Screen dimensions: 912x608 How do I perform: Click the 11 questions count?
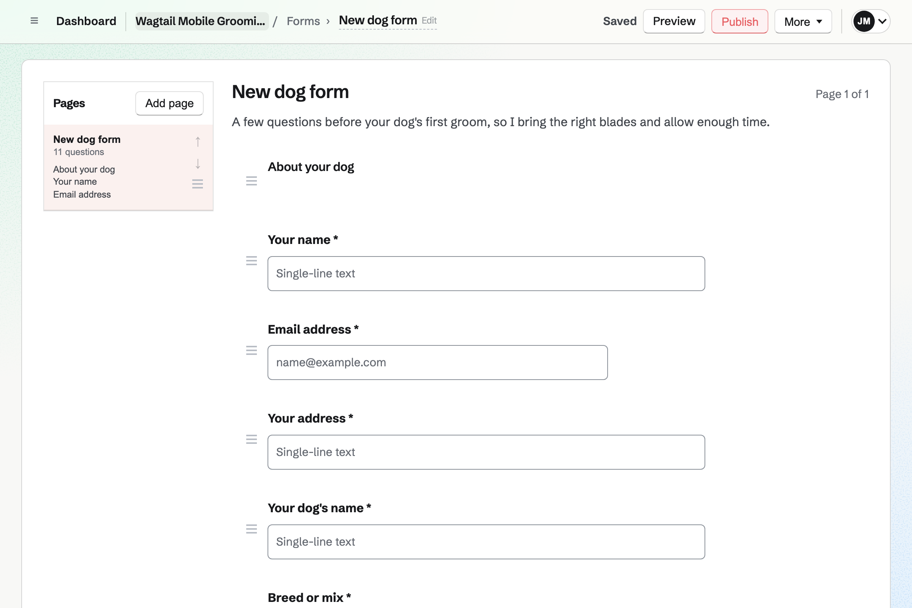coord(79,152)
